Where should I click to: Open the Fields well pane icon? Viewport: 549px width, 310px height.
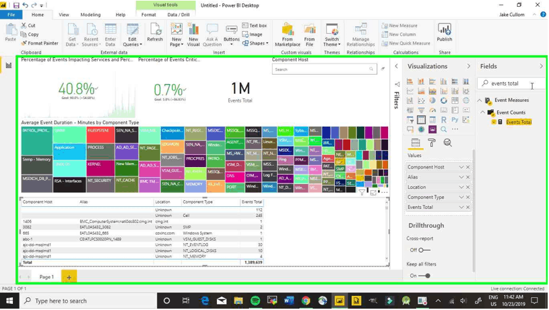(416, 143)
